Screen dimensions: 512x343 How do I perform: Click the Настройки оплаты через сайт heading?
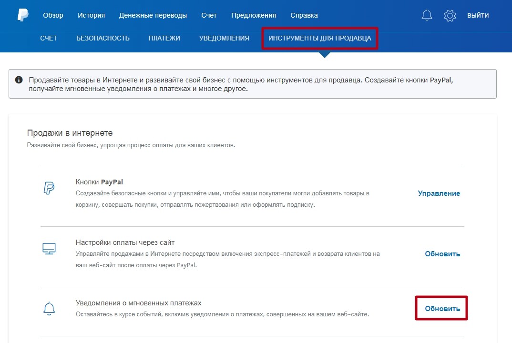pos(125,242)
